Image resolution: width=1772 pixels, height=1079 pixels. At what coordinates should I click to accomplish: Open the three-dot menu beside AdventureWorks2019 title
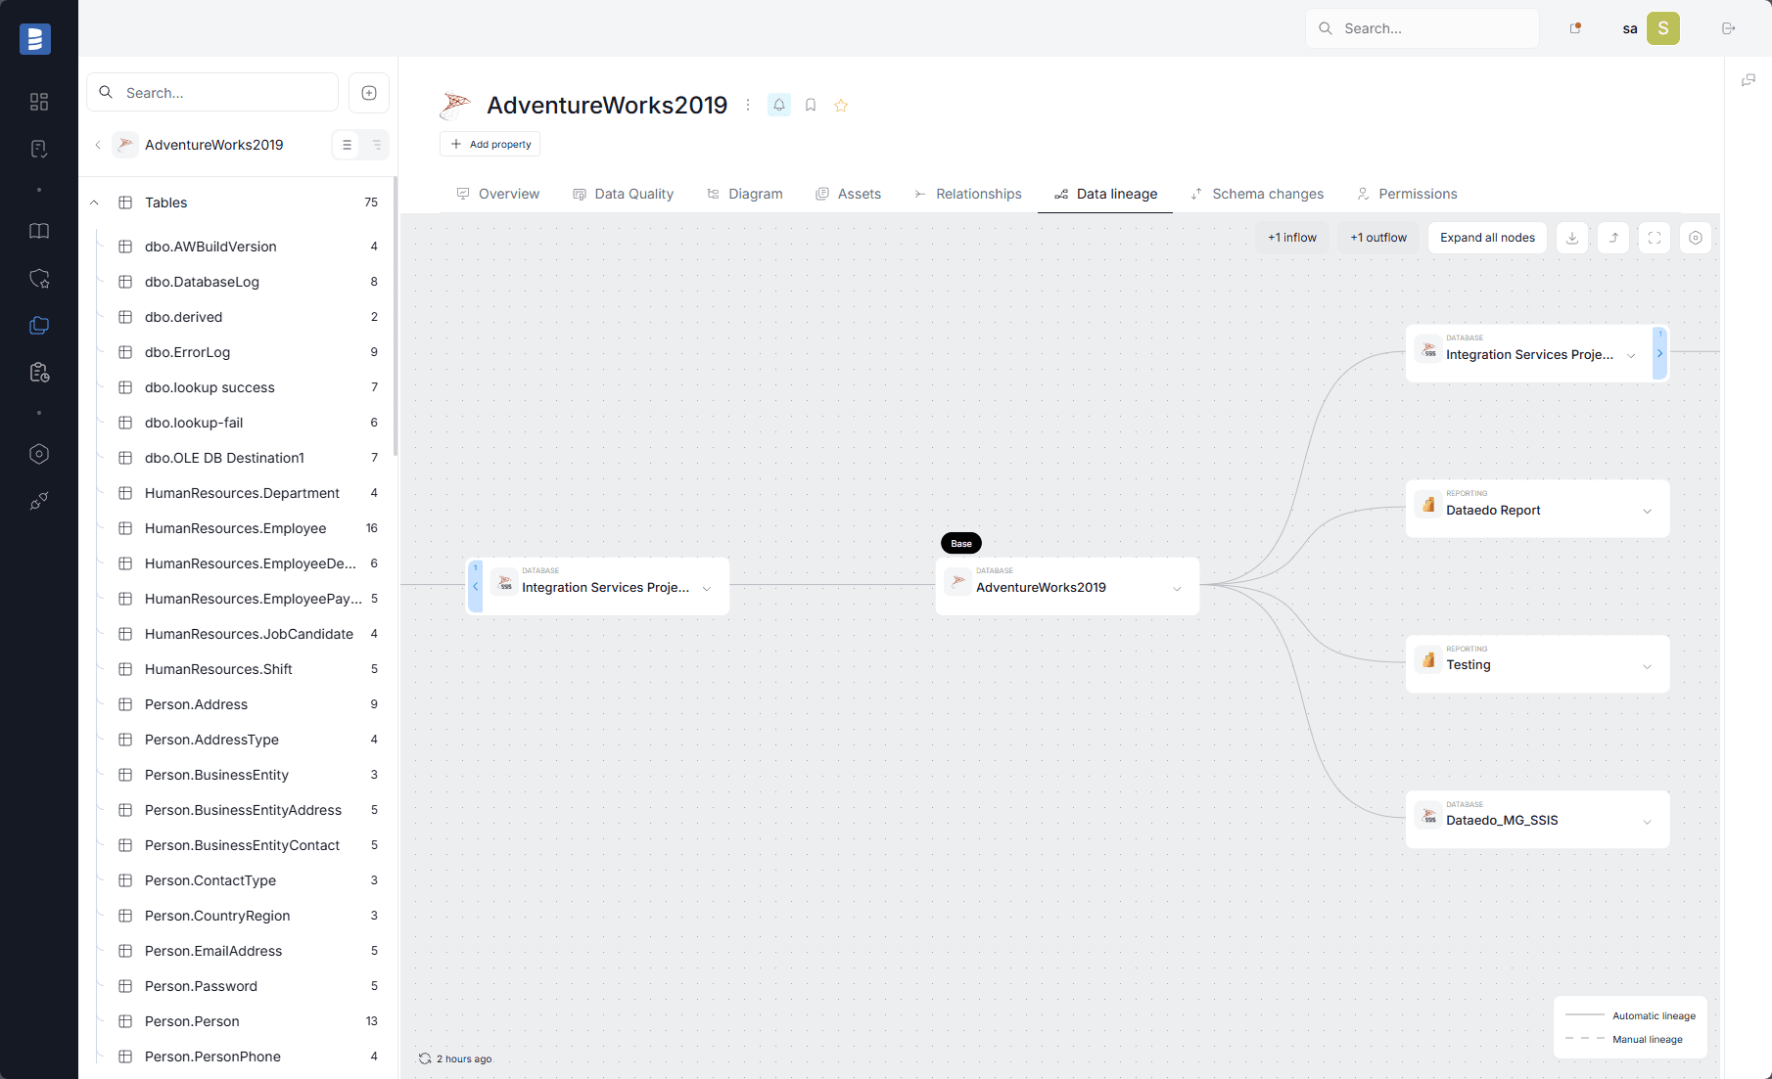(748, 105)
